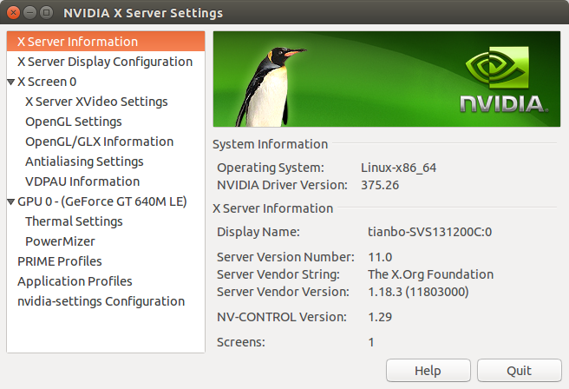Open Antialiasing Settings

tap(106, 162)
